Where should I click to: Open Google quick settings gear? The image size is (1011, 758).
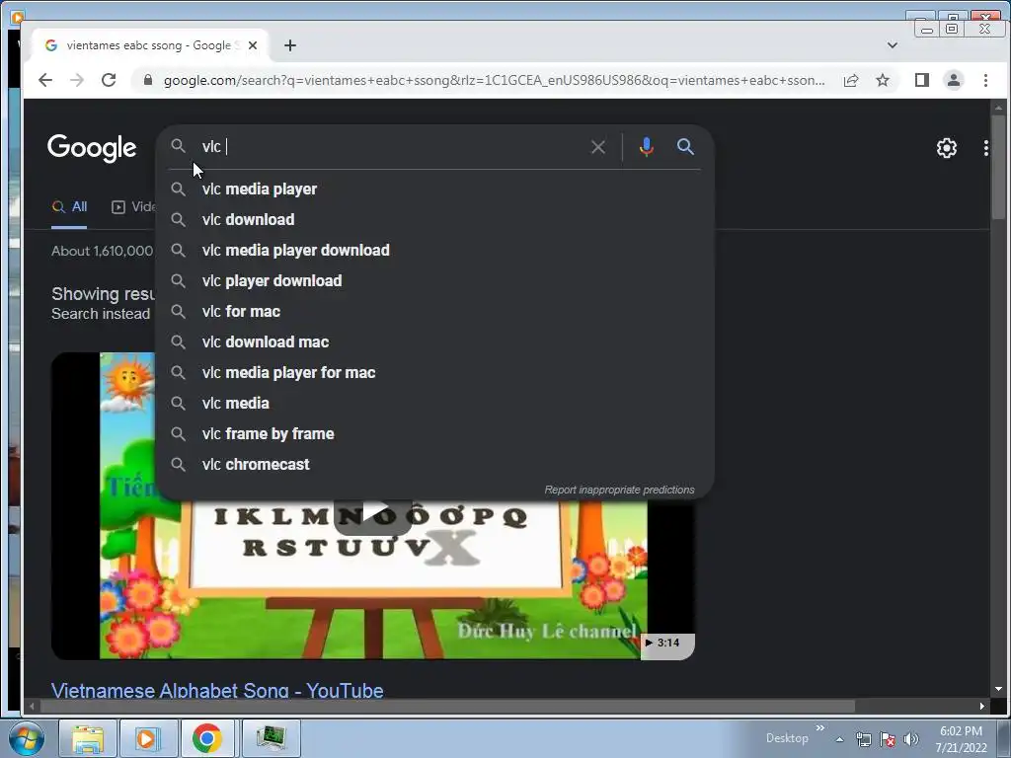[947, 148]
